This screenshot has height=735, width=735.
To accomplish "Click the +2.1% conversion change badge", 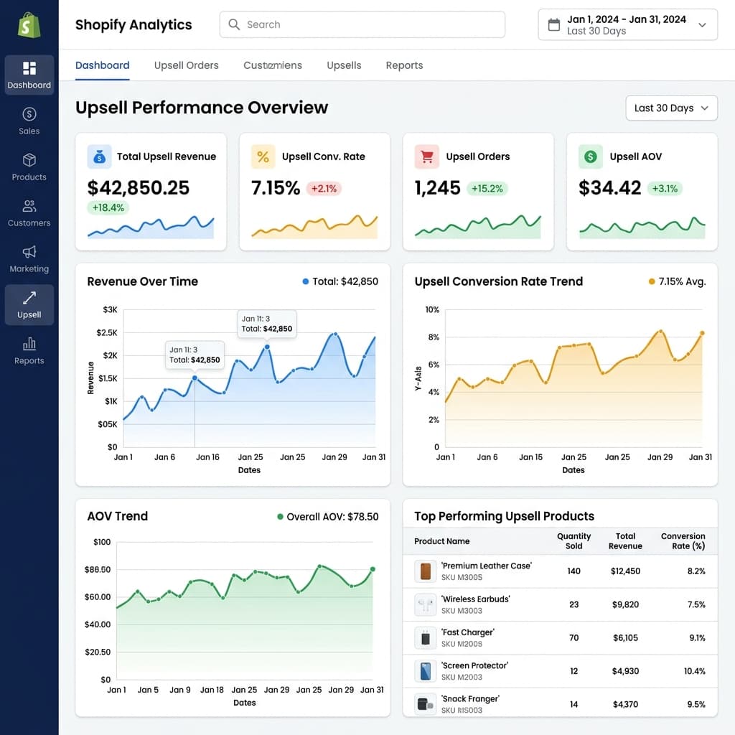I will 324,189.
